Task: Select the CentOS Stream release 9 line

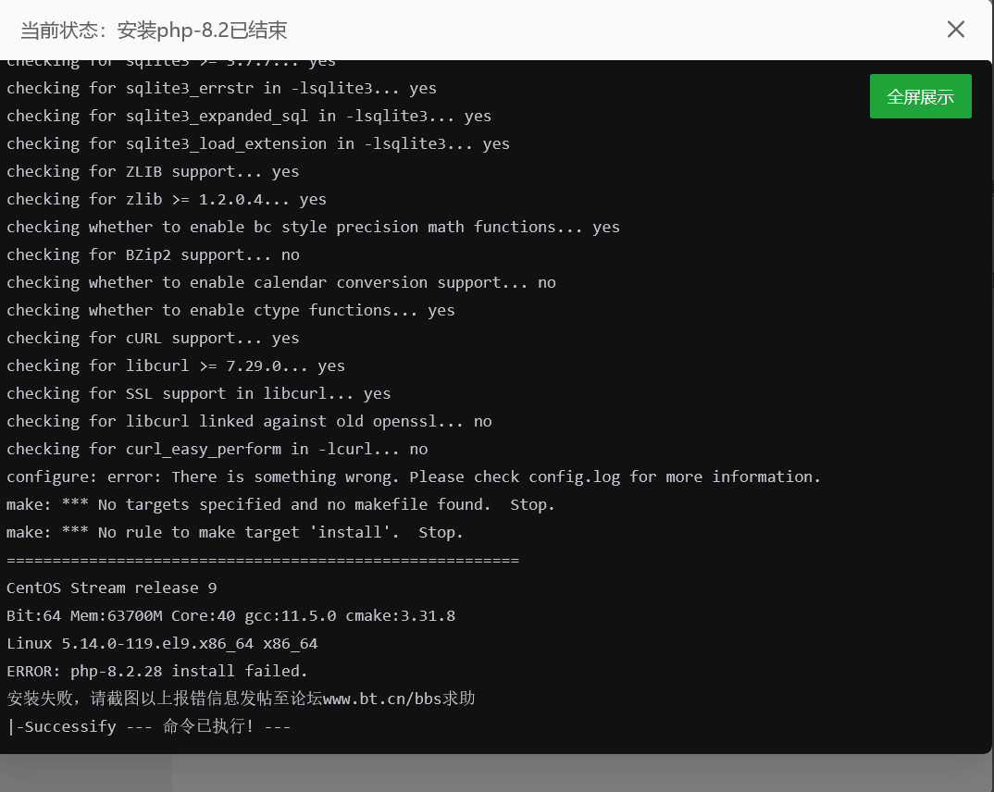Action: 111,588
